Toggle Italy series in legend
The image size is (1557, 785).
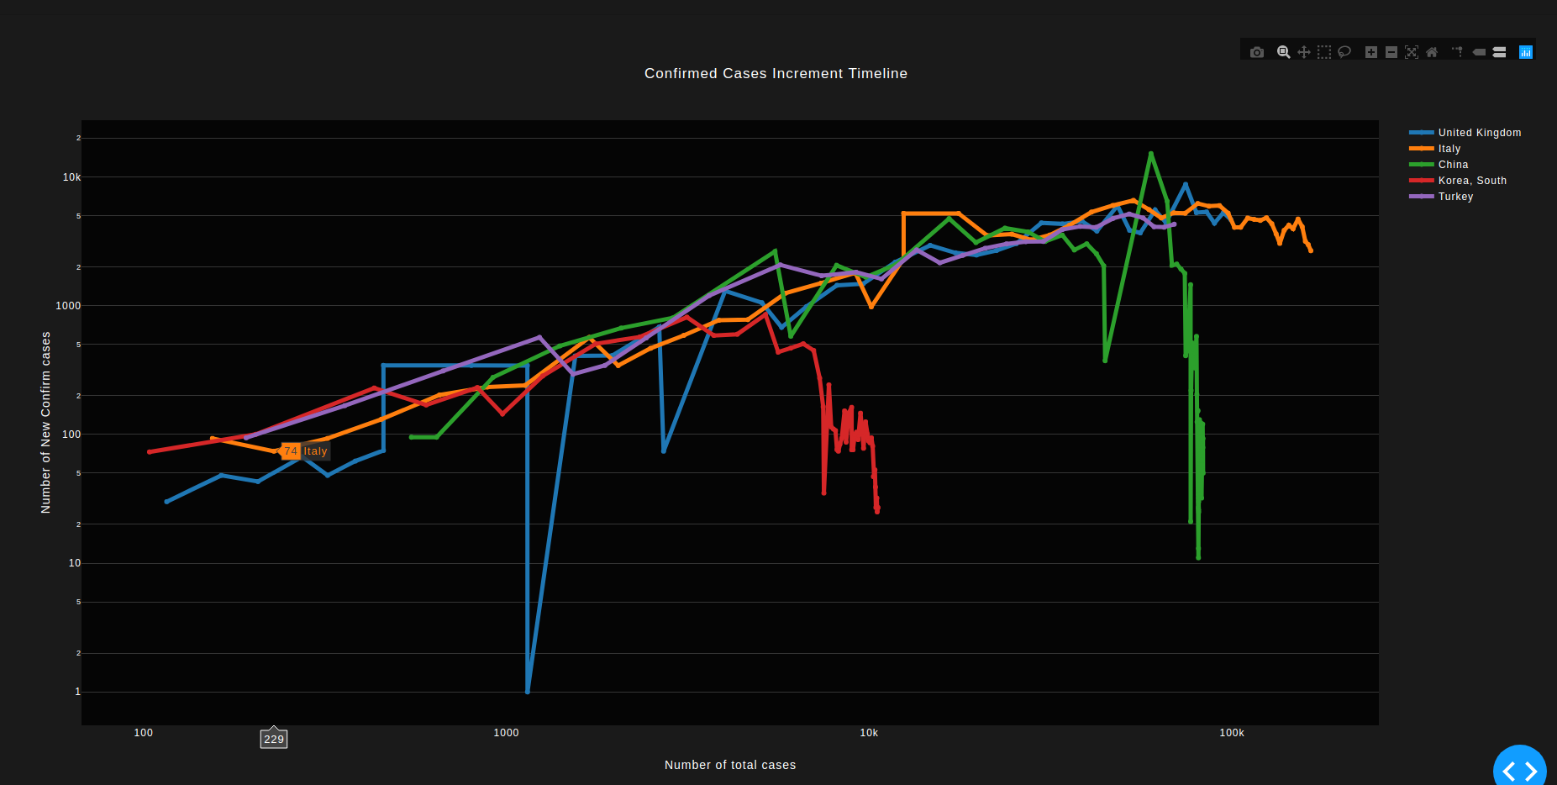(1449, 149)
